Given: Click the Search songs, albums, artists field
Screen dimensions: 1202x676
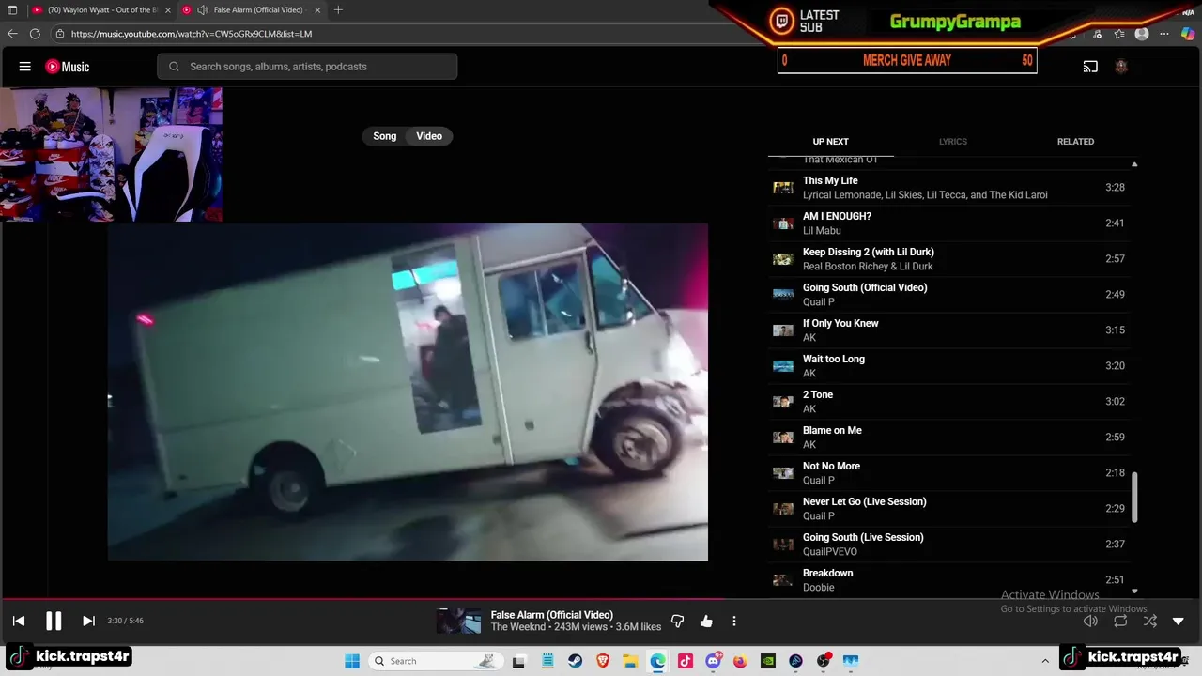Looking at the screenshot, I should click(307, 67).
